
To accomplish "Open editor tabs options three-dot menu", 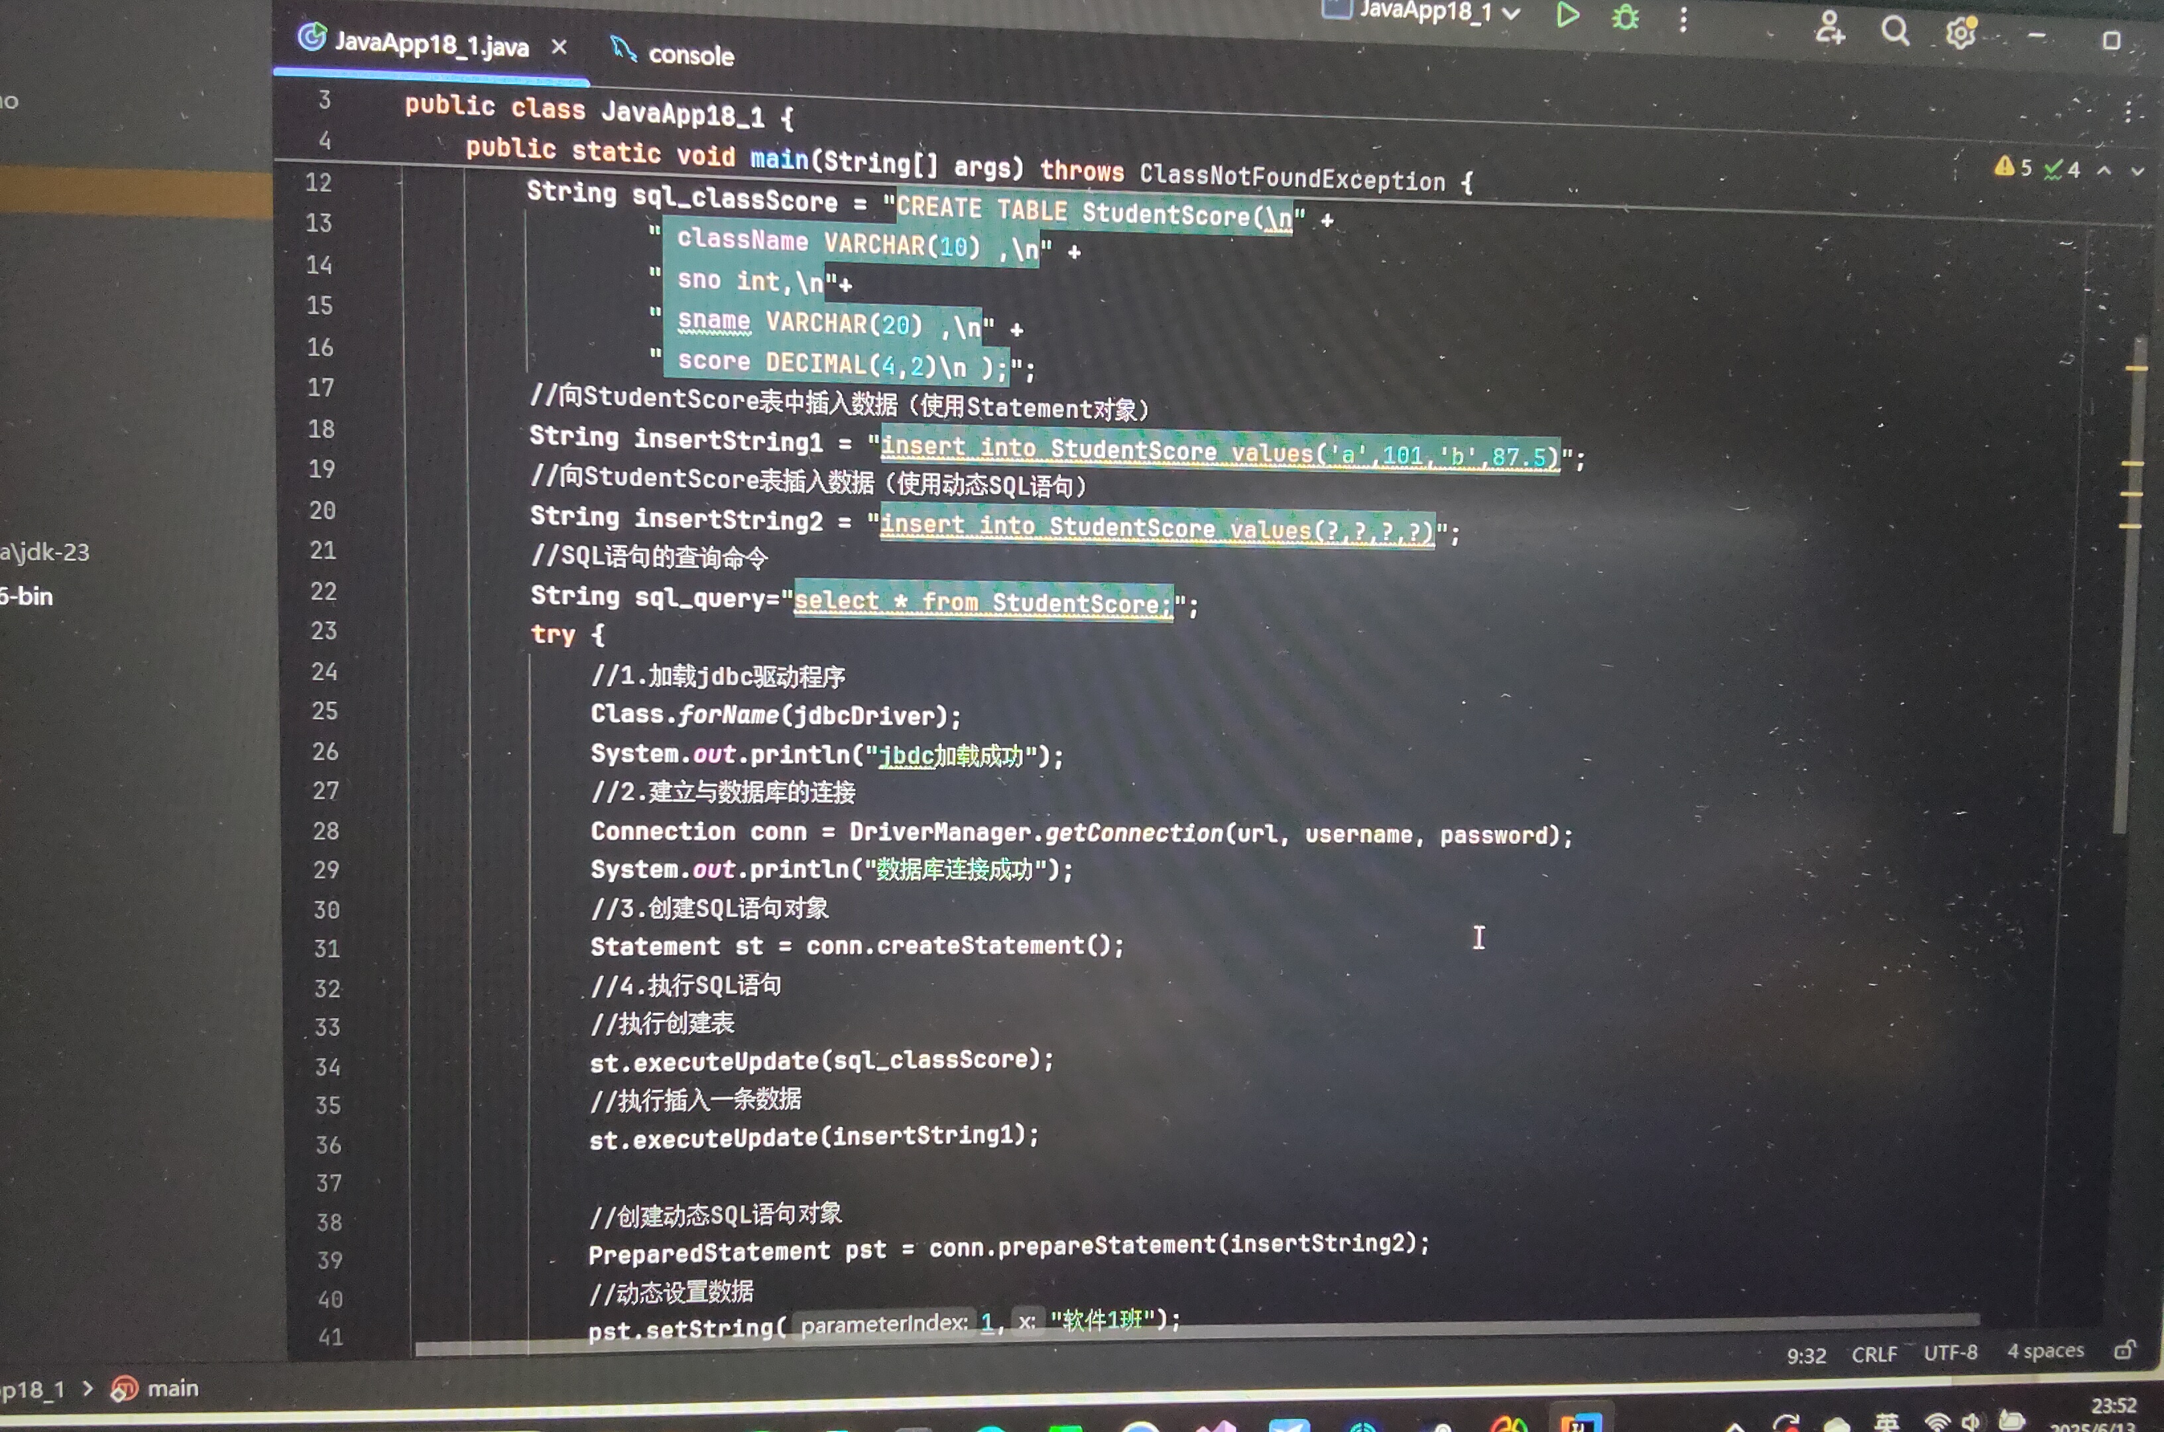I will pos(2128,112).
